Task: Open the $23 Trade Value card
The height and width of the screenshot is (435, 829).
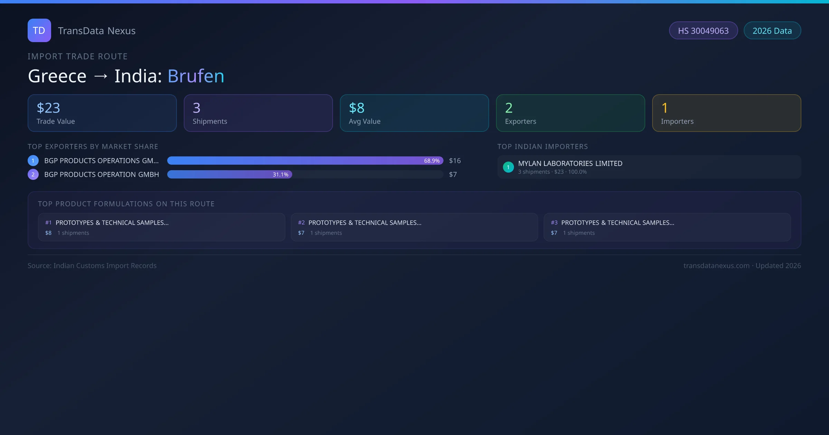Action: [102, 113]
